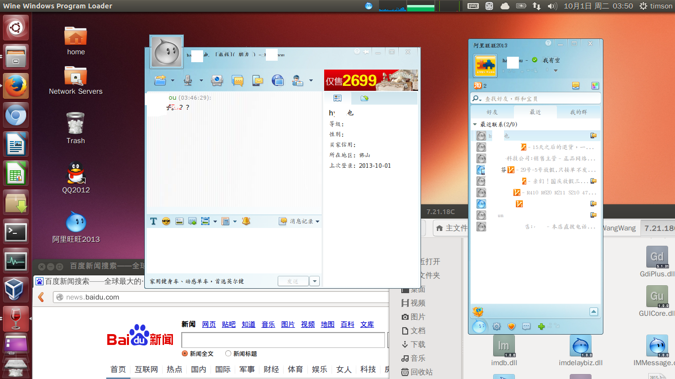Click the orange shield security icon
The image size is (675, 379).
coord(511,326)
